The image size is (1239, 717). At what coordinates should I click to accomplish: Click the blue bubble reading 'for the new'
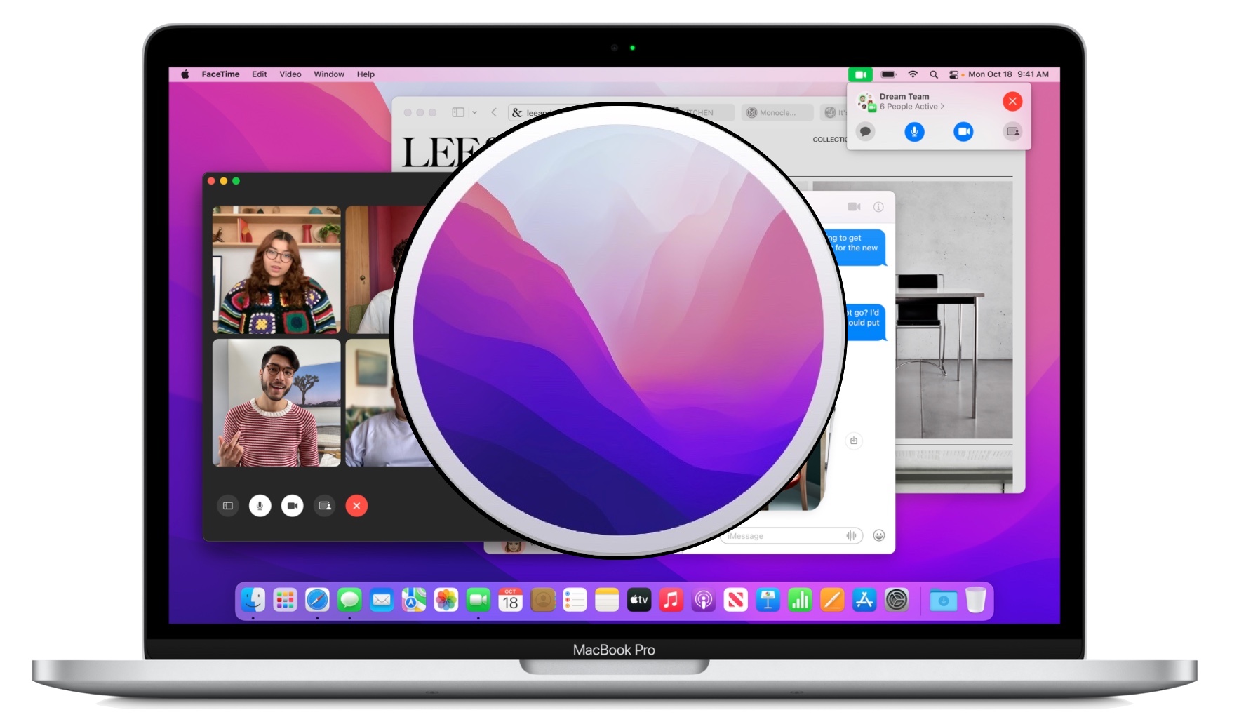(x=857, y=248)
